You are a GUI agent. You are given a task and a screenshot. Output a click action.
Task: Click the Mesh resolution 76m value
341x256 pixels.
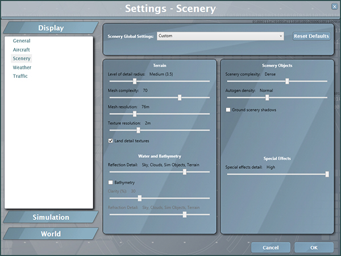145,107
